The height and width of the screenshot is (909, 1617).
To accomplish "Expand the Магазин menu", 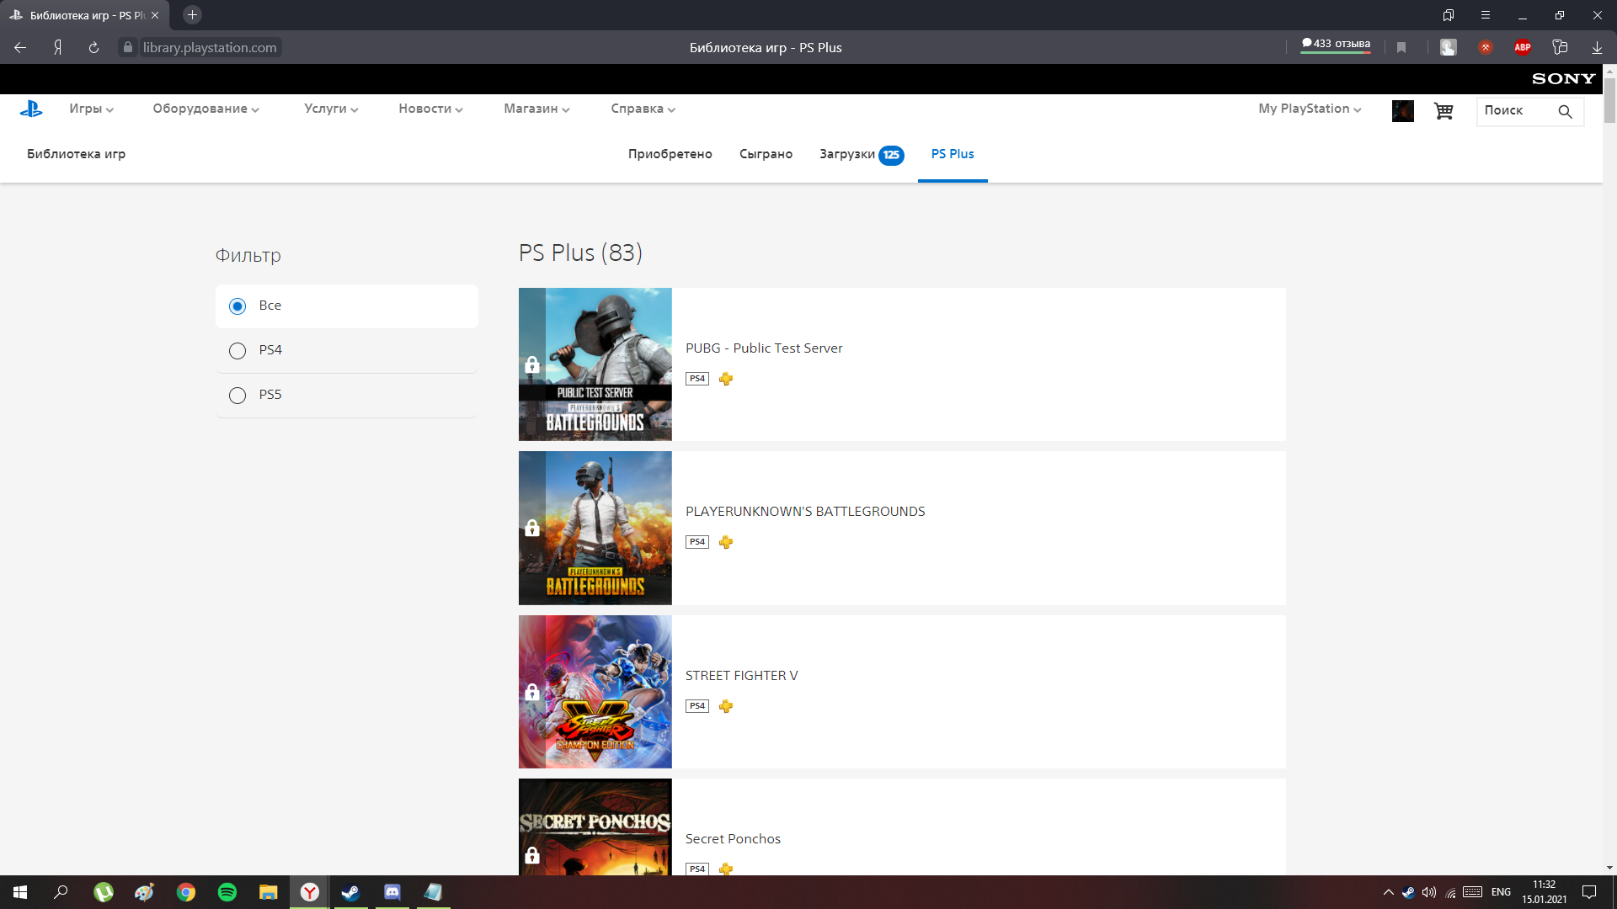I will (x=536, y=109).
